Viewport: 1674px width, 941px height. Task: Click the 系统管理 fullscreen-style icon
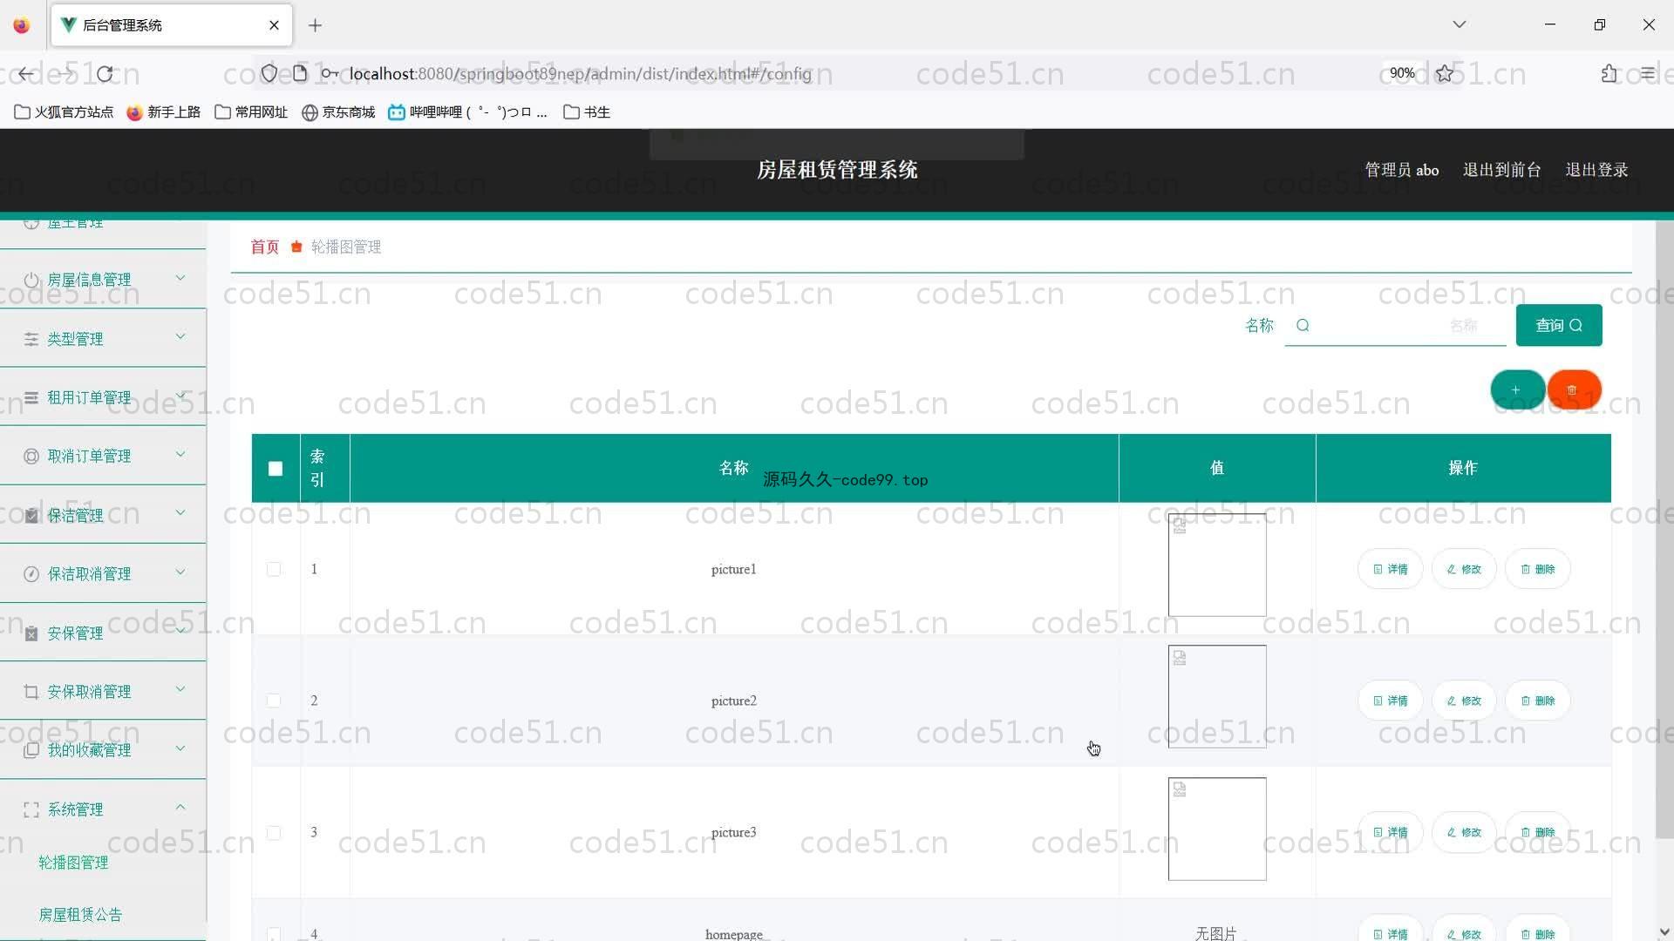click(31, 809)
